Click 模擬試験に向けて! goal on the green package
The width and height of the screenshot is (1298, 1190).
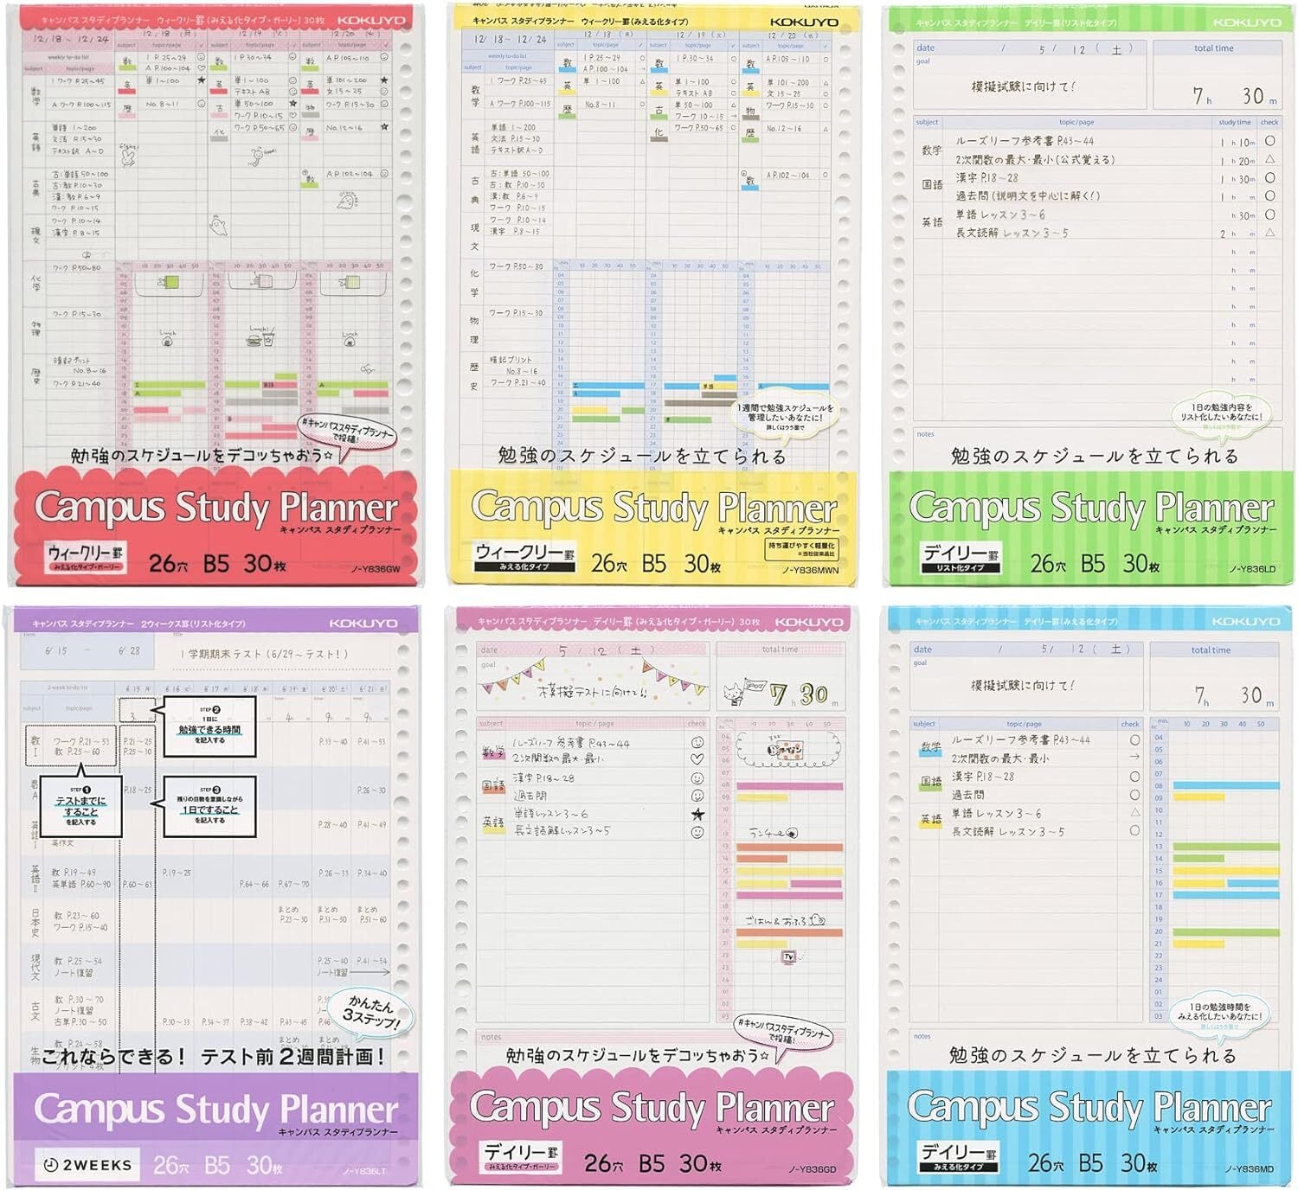tap(1023, 86)
